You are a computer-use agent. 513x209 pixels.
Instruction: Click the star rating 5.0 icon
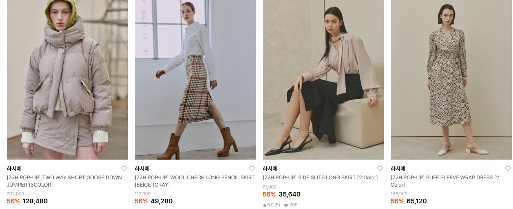tap(265, 205)
